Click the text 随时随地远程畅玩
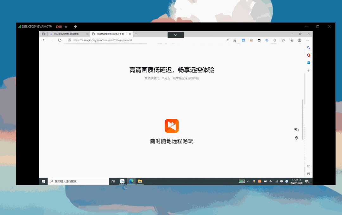This screenshot has width=342, height=215. pos(172,141)
